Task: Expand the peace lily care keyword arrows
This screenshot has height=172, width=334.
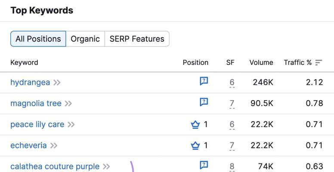Action: (71, 125)
